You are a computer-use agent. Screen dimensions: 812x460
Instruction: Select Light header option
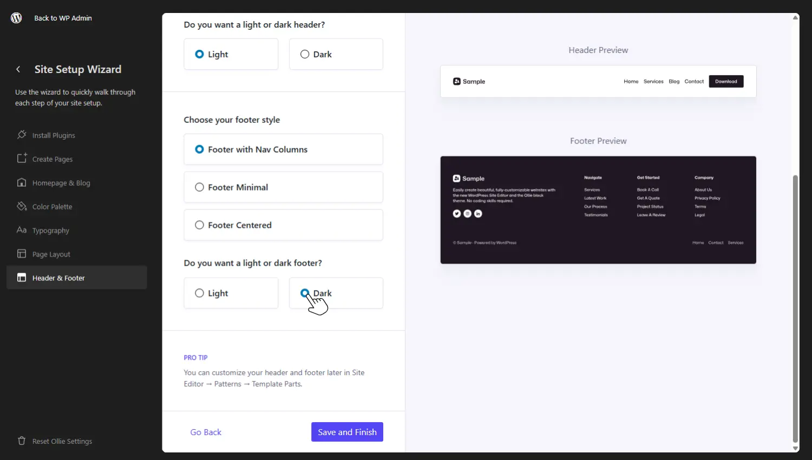click(231, 54)
